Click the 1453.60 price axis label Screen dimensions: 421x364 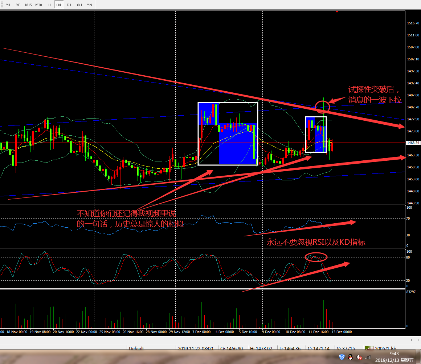tap(413, 179)
